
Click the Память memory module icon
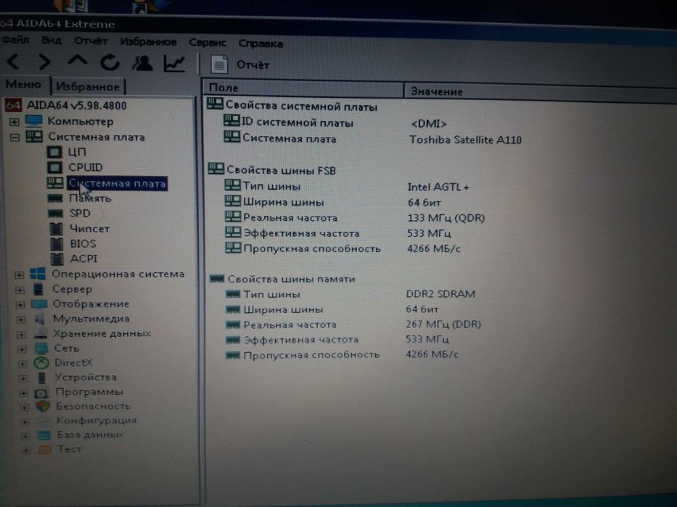[55, 198]
